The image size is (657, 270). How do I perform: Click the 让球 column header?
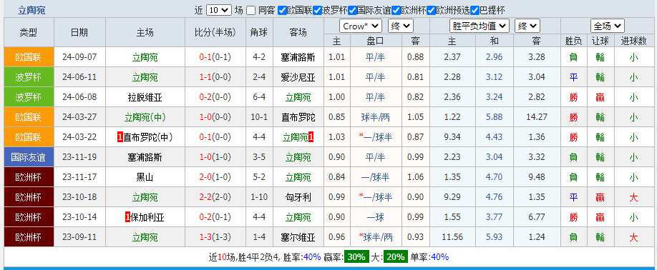coord(600,41)
